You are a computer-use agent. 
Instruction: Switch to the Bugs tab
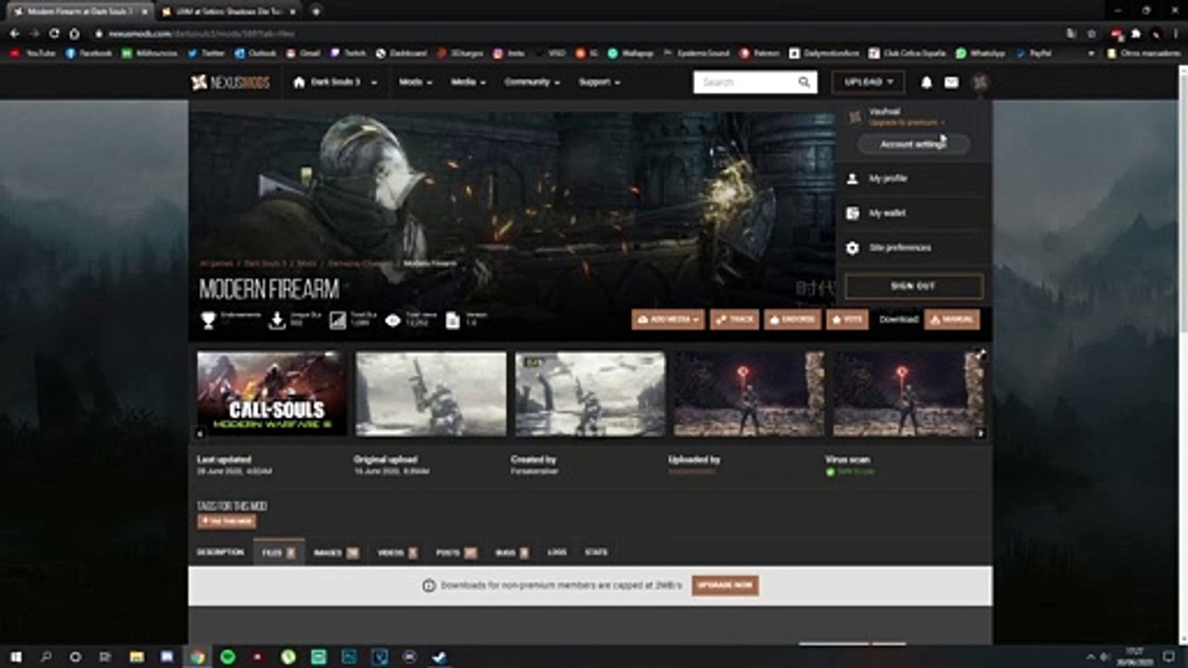pos(511,553)
